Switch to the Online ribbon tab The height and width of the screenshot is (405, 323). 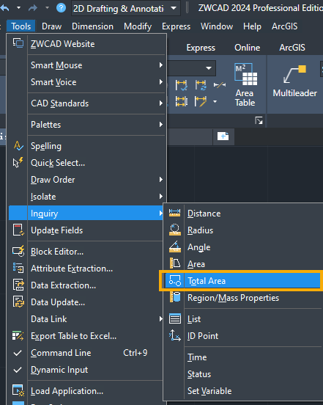coord(248,48)
